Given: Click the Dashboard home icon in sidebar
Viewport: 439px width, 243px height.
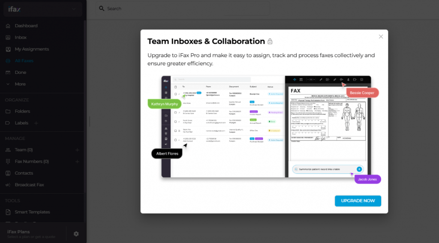Looking at the screenshot, I should 8,26.
